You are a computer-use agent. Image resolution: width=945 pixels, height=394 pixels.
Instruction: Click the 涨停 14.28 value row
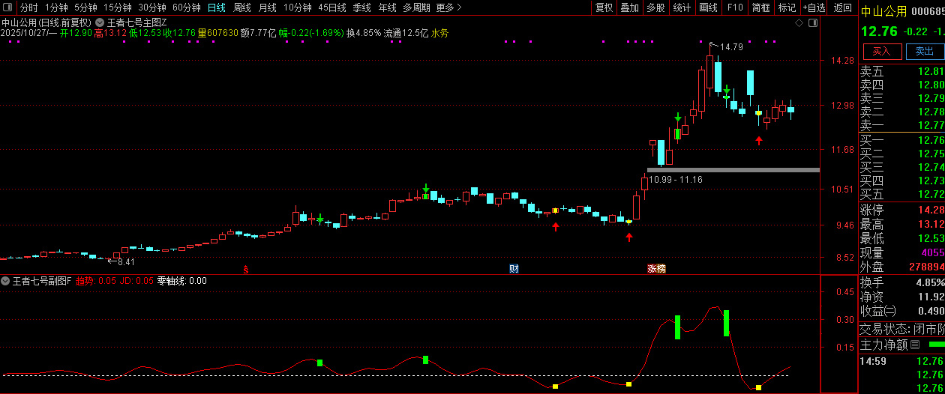(901, 210)
